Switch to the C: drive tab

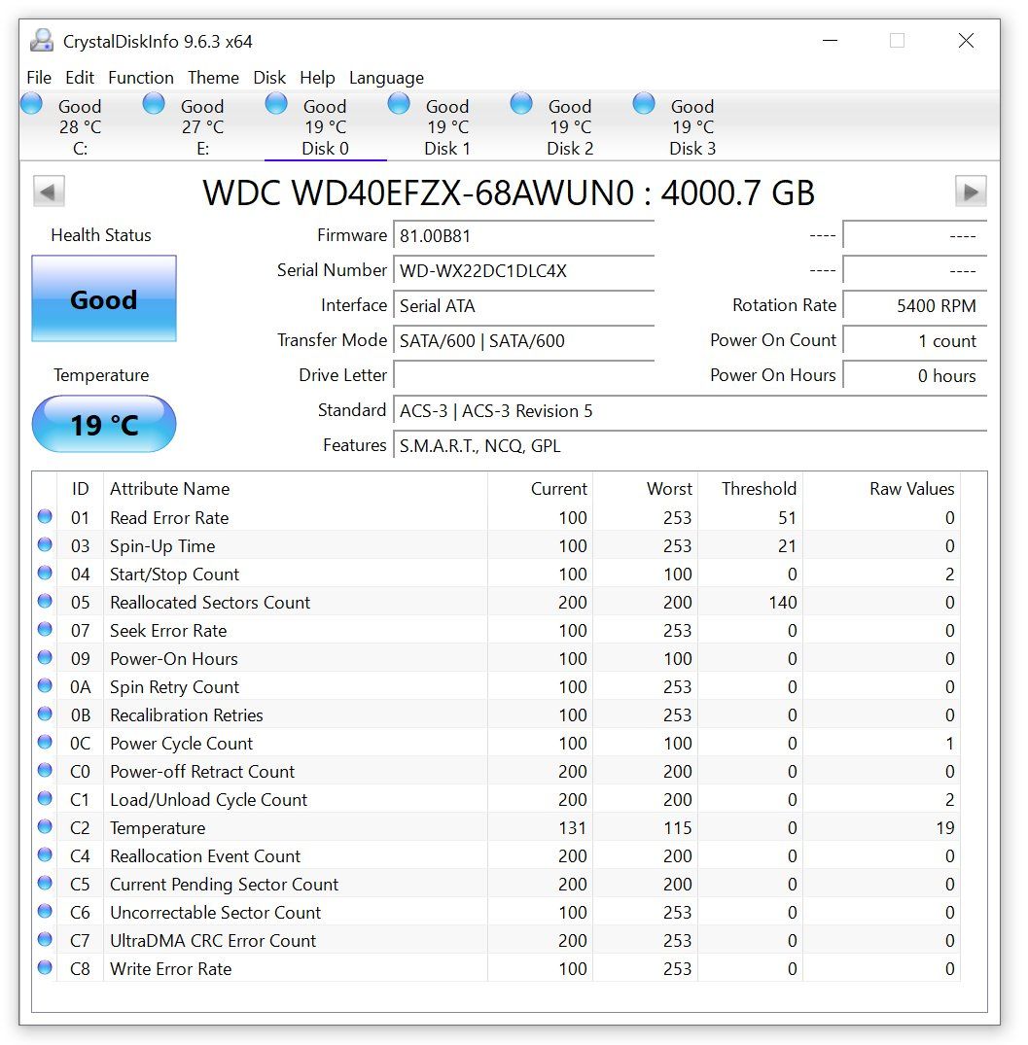pyautogui.click(x=80, y=126)
